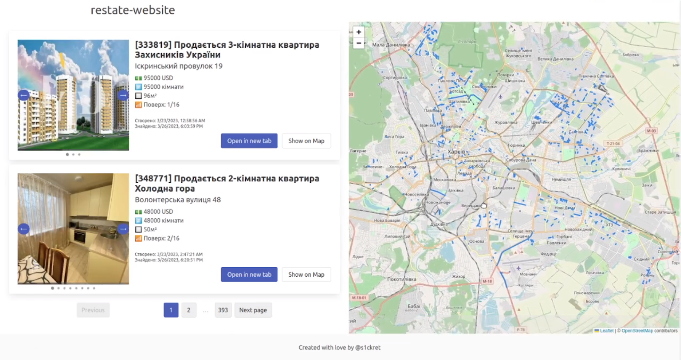Zoom in on the map
Viewport: 681px width, 360px height.
pyautogui.click(x=358, y=32)
